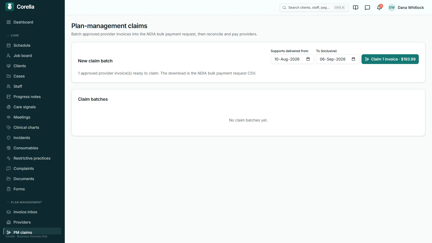Click the Complaints message icon
The width and height of the screenshot is (432, 243).
(9, 168)
